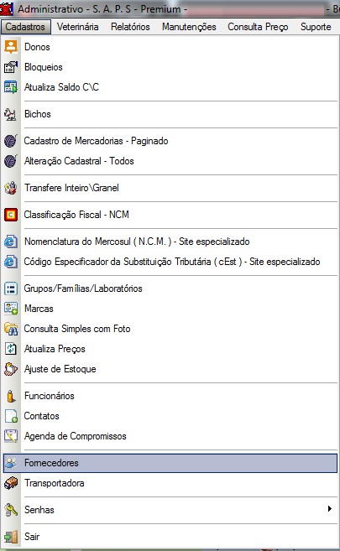Click the Funcionários icon
Viewport: 340px width, 551px height.
pos(11,396)
